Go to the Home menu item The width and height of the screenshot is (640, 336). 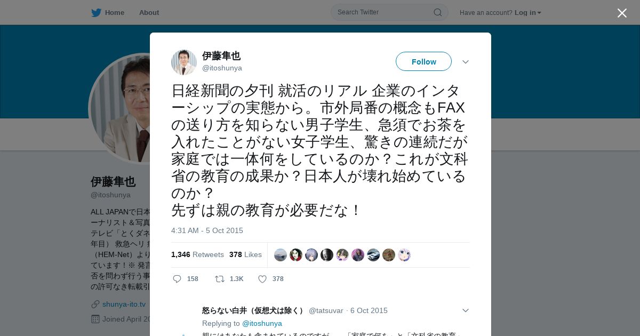click(114, 12)
